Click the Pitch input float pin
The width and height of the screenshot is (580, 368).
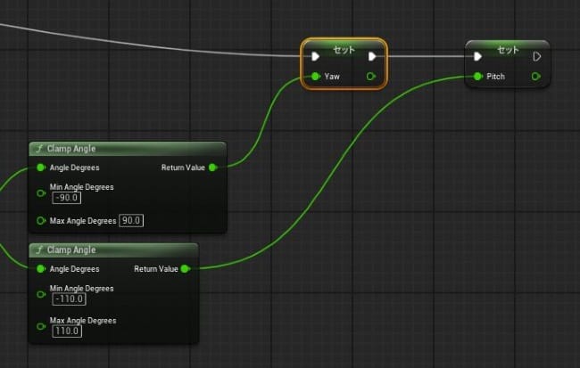(x=478, y=77)
